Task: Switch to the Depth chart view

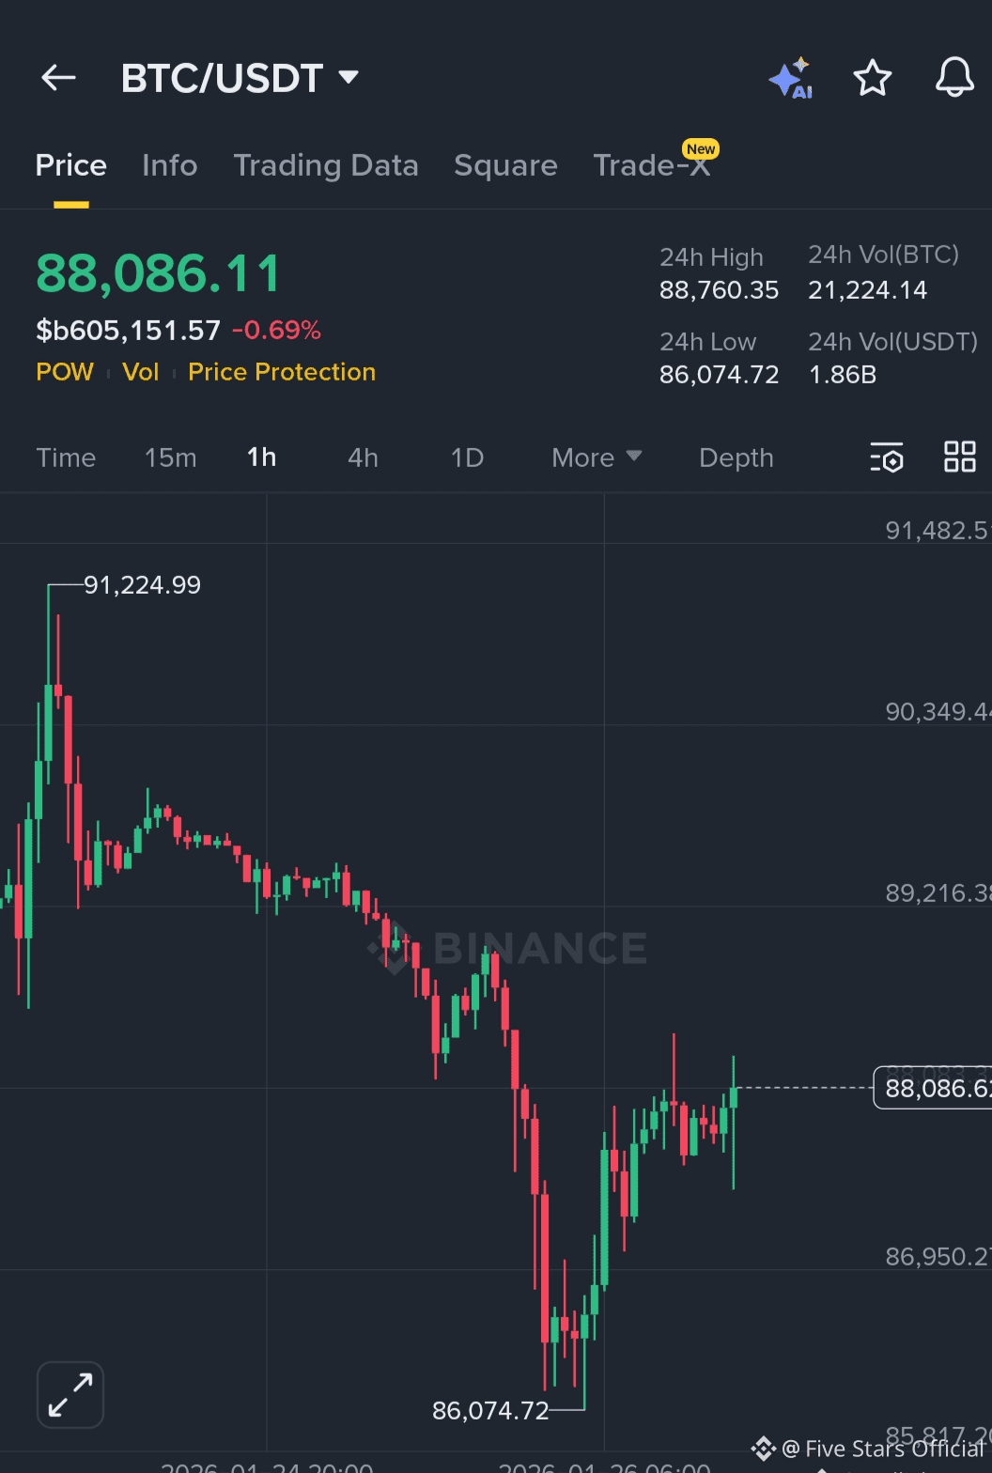Action: (736, 457)
